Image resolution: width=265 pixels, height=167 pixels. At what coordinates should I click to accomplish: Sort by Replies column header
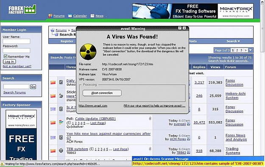pyautogui.click(x=199, y=67)
